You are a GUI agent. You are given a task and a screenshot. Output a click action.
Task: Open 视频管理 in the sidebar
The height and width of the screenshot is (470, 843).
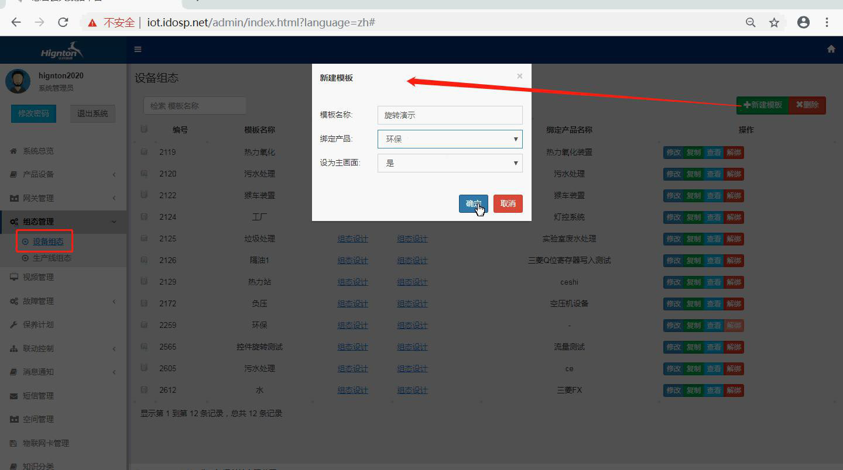39,277
